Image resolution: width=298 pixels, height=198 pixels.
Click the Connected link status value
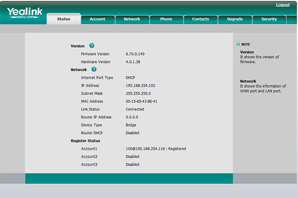[x=135, y=109]
